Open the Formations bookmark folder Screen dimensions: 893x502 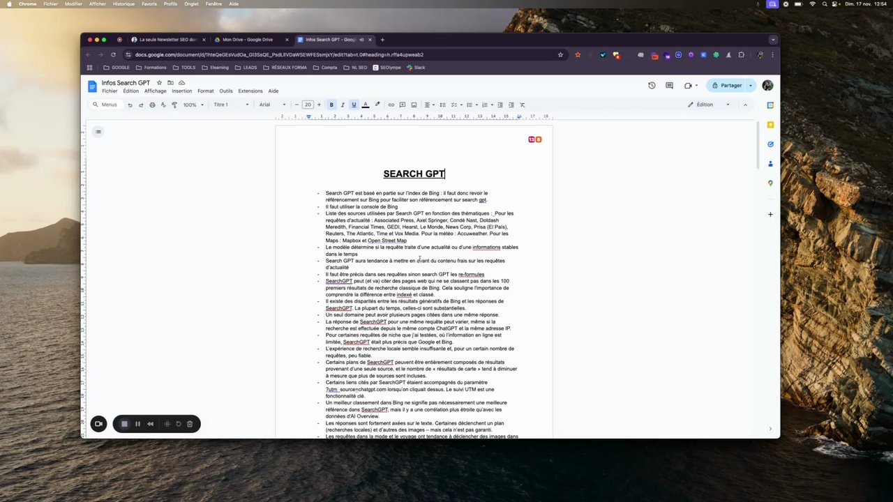click(151, 68)
